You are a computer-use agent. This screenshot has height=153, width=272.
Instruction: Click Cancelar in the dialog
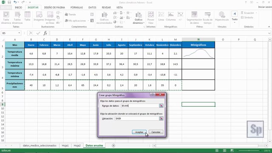tap(156, 132)
